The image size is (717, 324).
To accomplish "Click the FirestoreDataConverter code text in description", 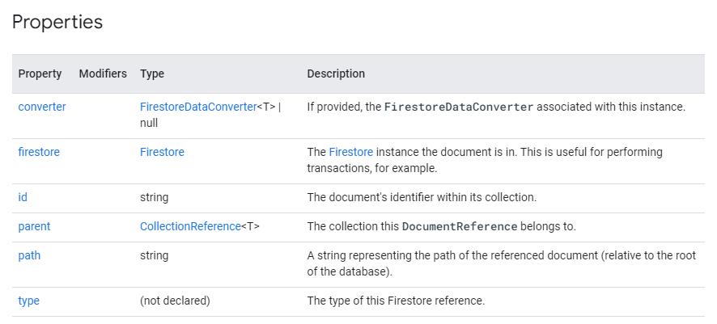I will (x=459, y=107).
